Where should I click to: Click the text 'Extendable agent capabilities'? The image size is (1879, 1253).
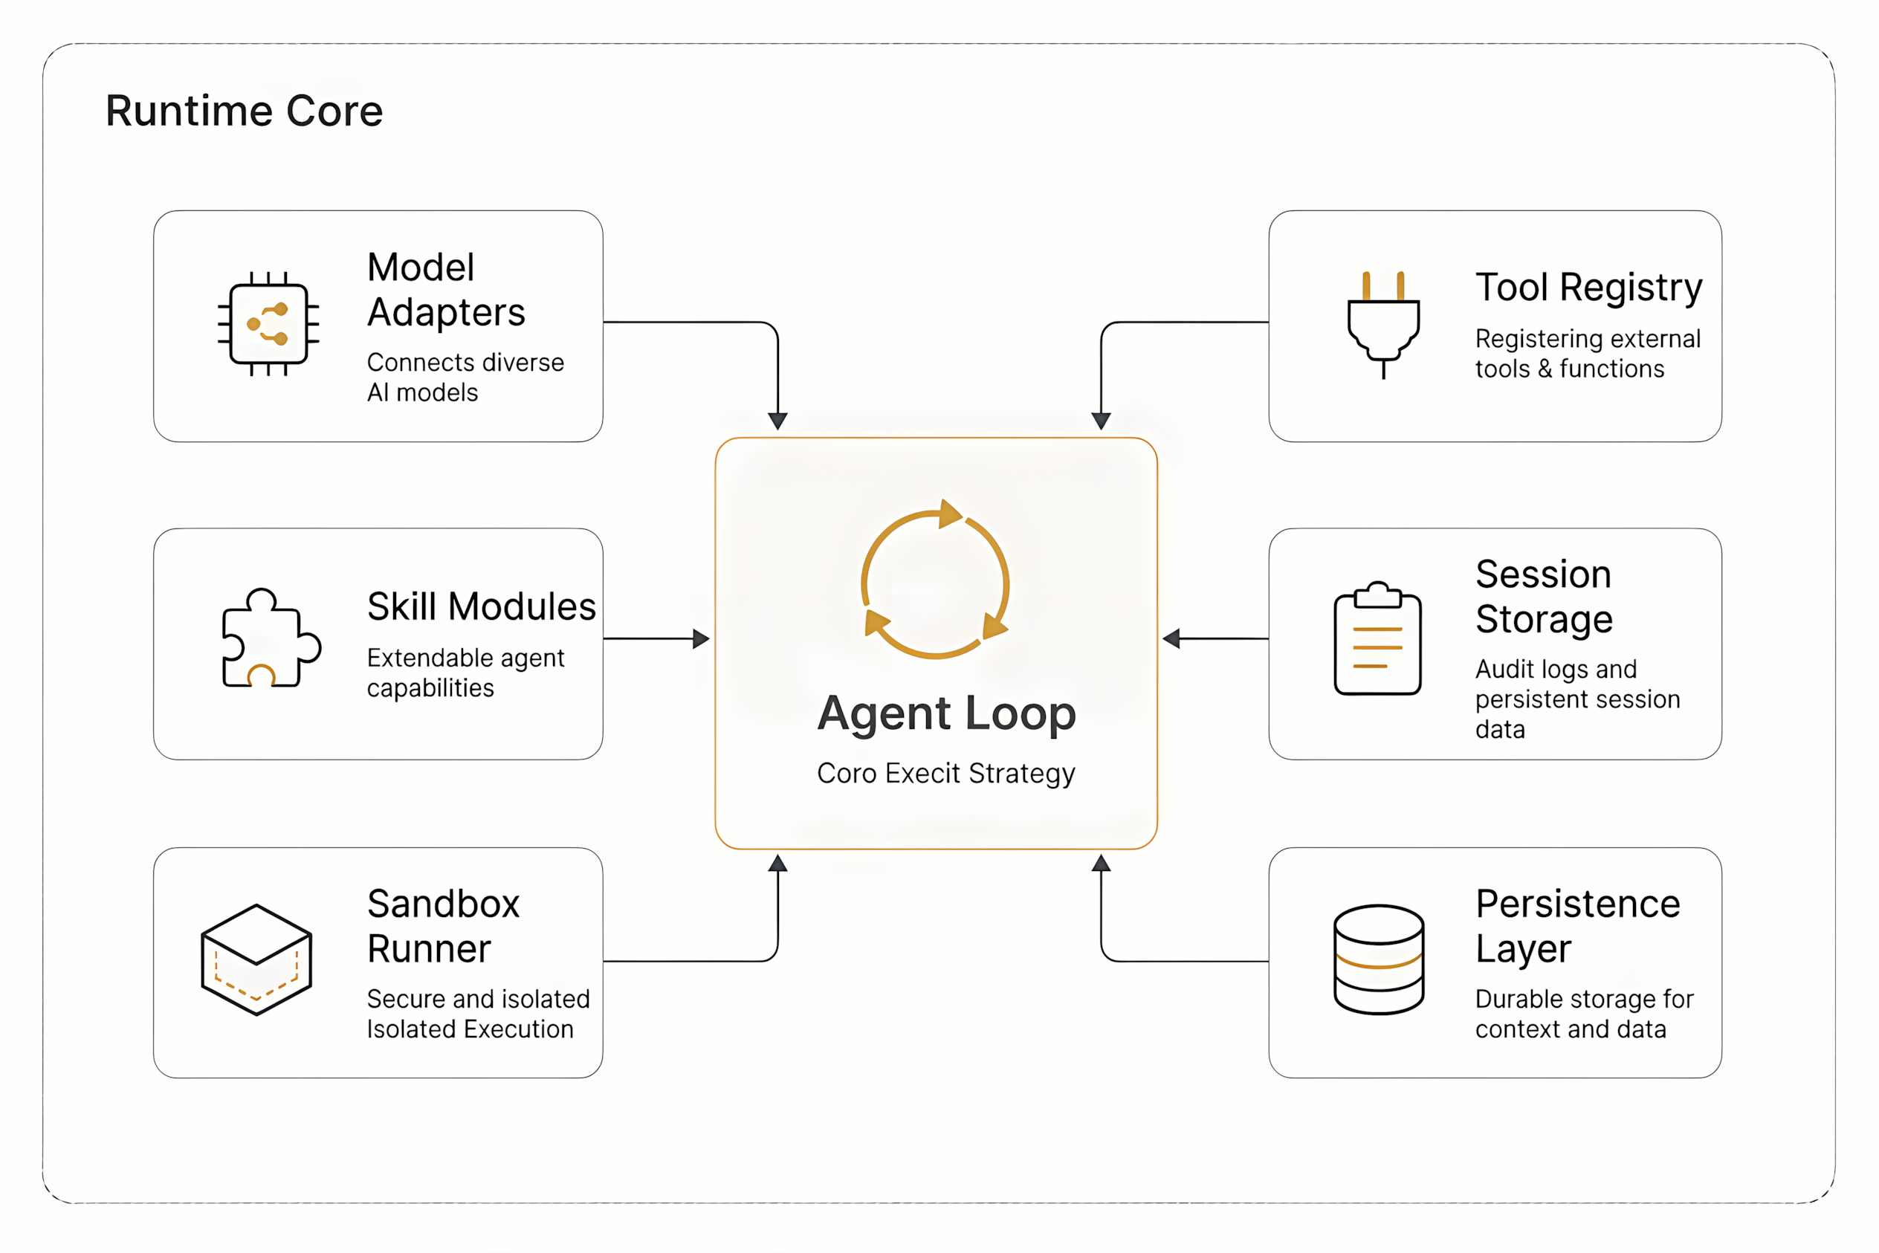(465, 673)
